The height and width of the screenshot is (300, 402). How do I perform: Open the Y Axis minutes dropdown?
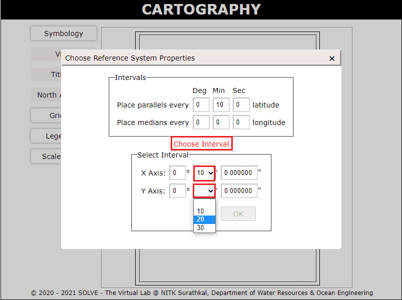(x=204, y=191)
